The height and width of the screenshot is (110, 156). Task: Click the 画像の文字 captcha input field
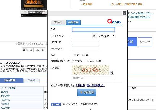[93, 78]
